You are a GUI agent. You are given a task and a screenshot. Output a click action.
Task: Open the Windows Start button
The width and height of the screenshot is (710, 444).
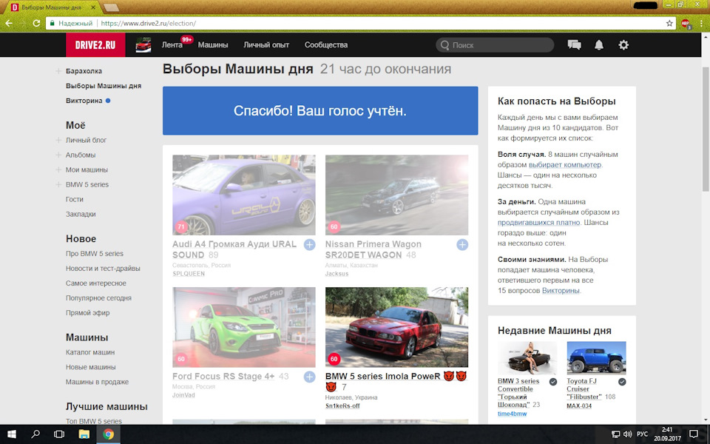point(12,434)
